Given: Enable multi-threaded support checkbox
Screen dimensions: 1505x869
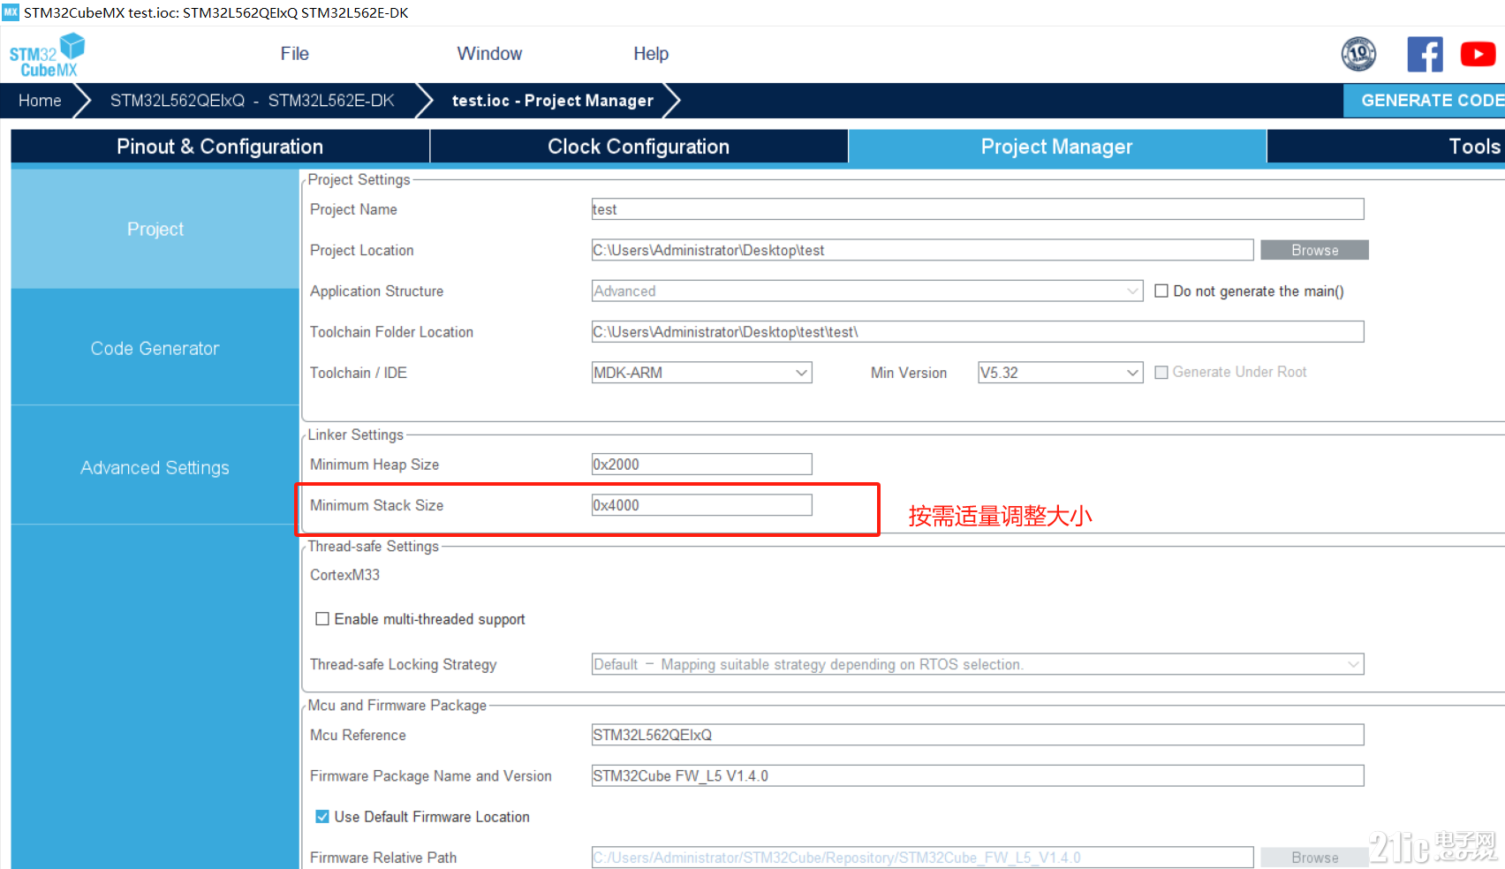Looking at the screenshot, I should click(322, 619).
